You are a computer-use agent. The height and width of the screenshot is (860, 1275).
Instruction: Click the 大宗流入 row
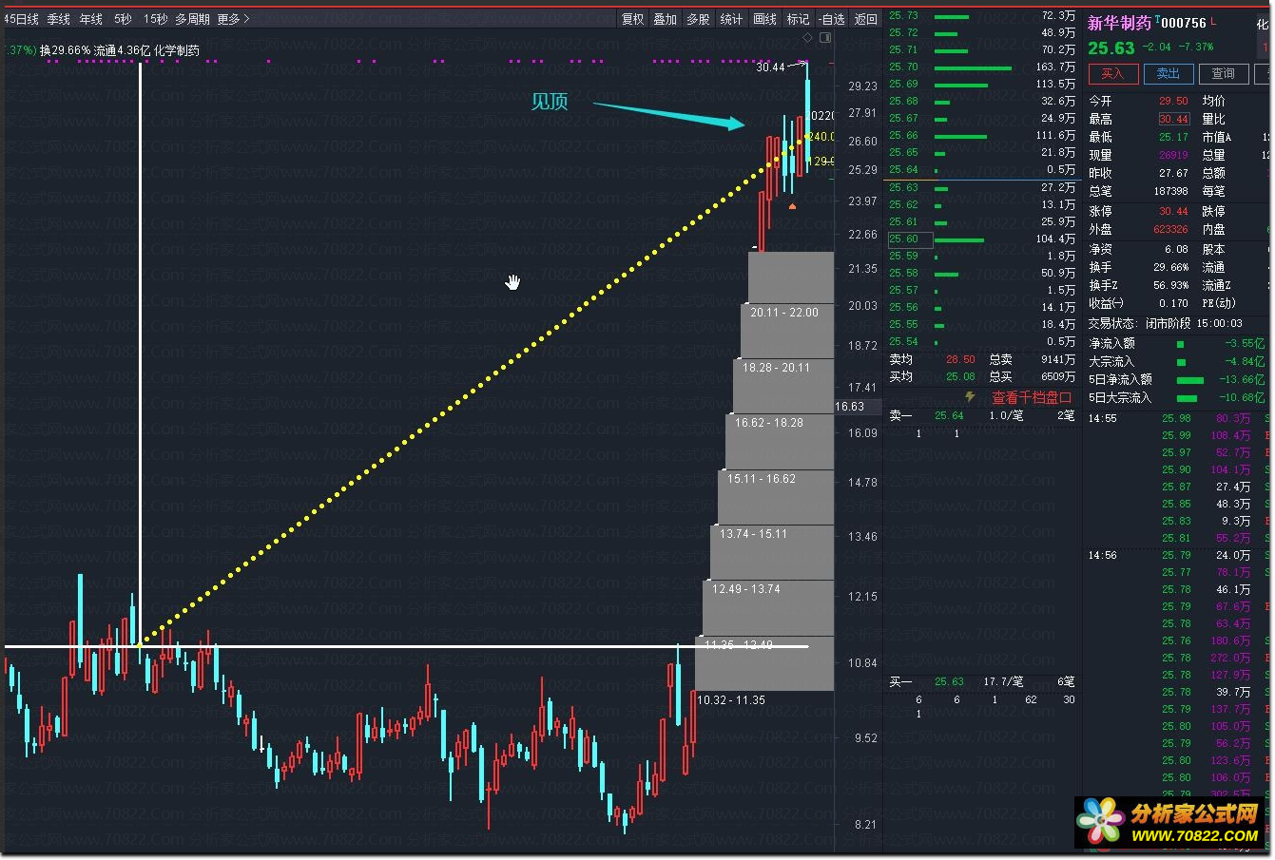tap(1177, 361)
